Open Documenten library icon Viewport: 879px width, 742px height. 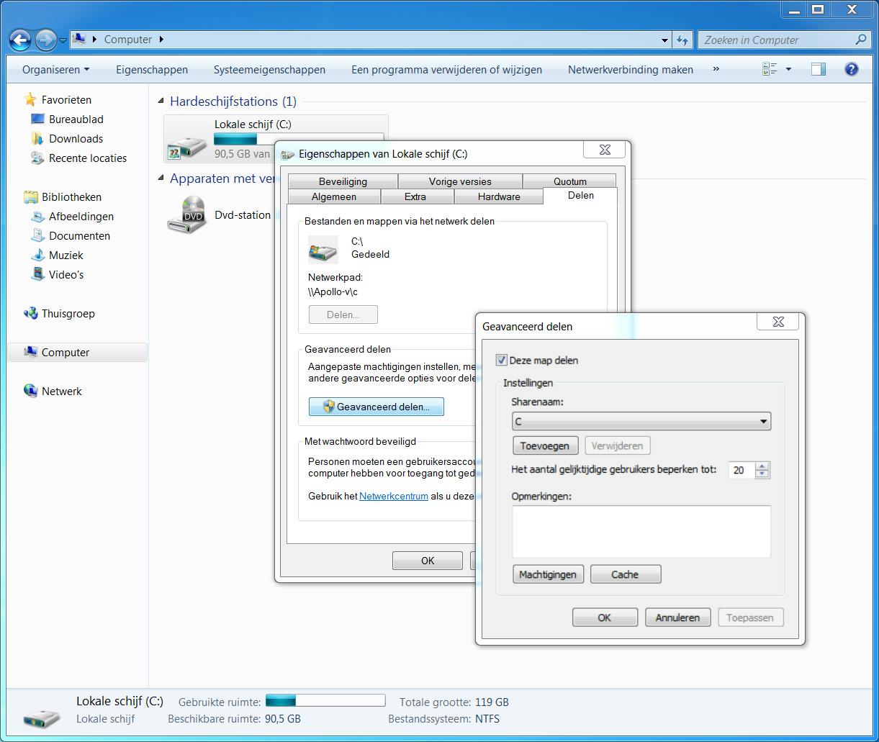pos(37,235)
